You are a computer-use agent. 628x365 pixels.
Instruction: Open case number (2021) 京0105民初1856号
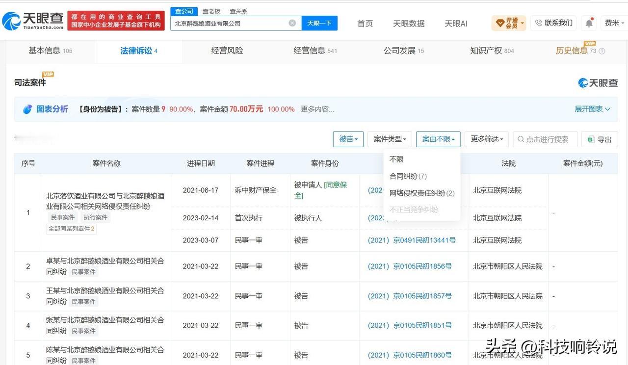point(410,266)
